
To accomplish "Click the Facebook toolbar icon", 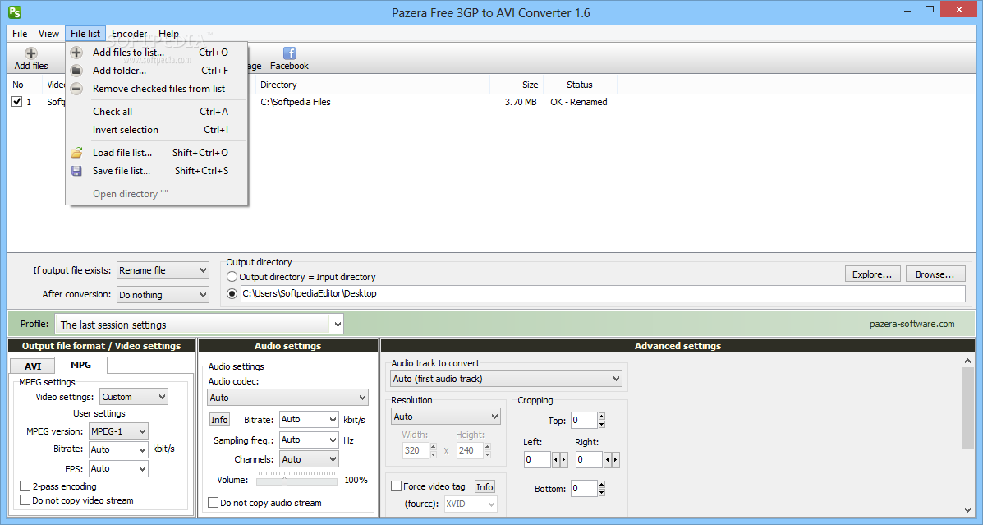I will [x=290, y=53].
